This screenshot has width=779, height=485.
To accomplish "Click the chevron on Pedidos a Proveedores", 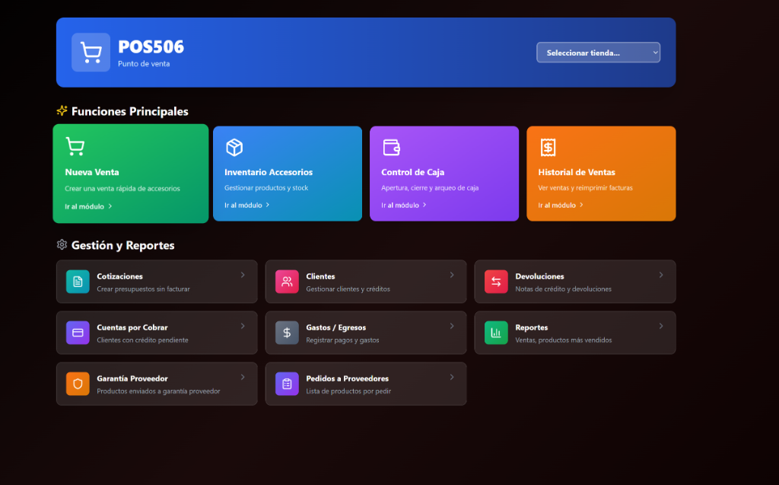I will tap(452, 377).
